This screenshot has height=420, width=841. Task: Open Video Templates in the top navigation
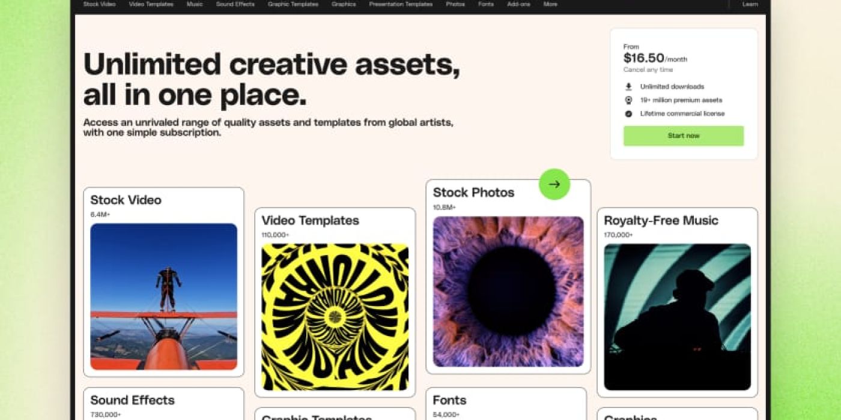click(x=151, y=4)
